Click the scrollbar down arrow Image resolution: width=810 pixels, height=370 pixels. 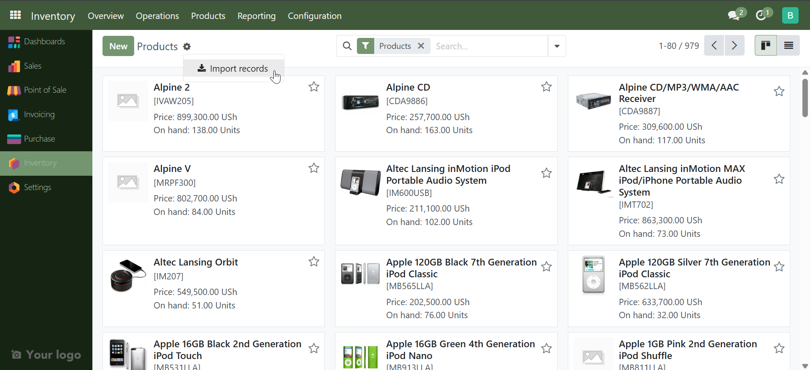(805, 366)
